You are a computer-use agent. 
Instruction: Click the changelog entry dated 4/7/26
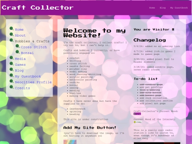point(155,53)
